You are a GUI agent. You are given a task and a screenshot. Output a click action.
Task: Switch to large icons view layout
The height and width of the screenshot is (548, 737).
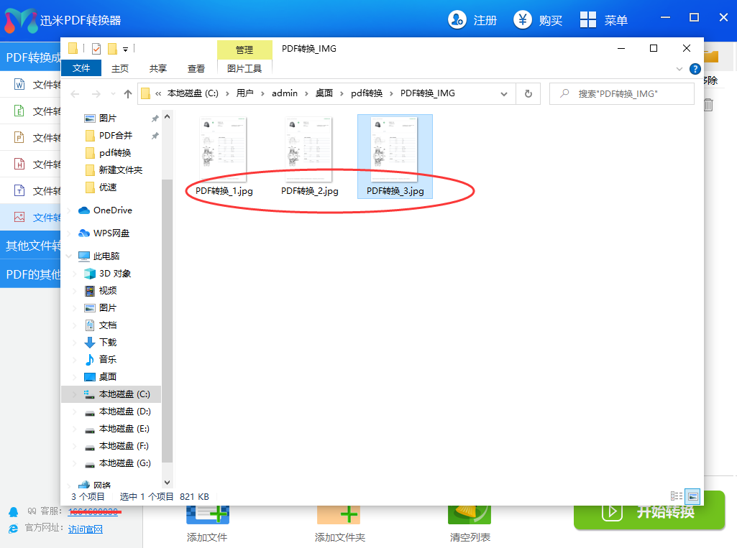click(692, 496)
